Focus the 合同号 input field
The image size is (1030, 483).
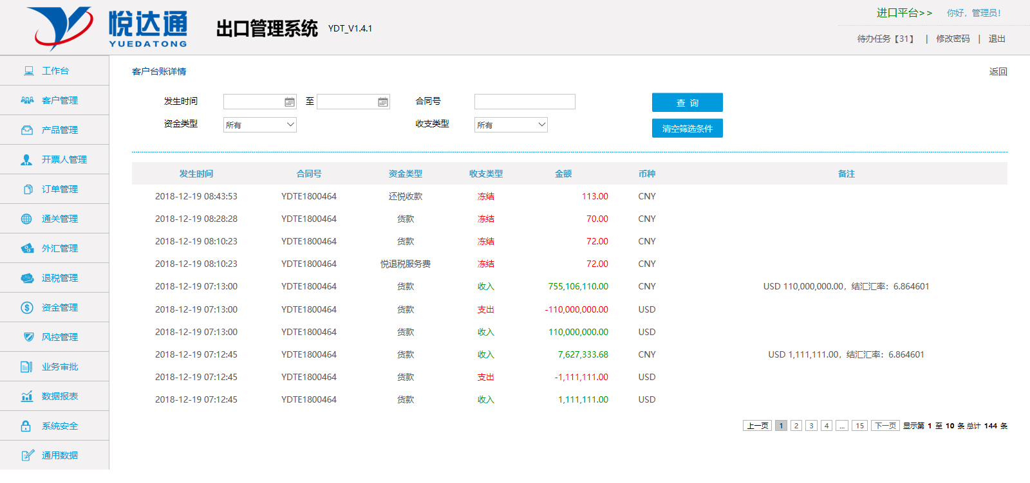tap(525, 102)
